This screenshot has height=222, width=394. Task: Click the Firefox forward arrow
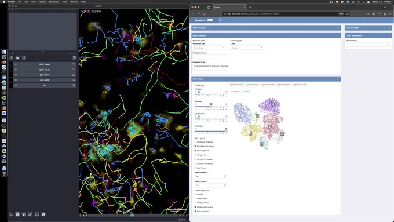(199, 14)
